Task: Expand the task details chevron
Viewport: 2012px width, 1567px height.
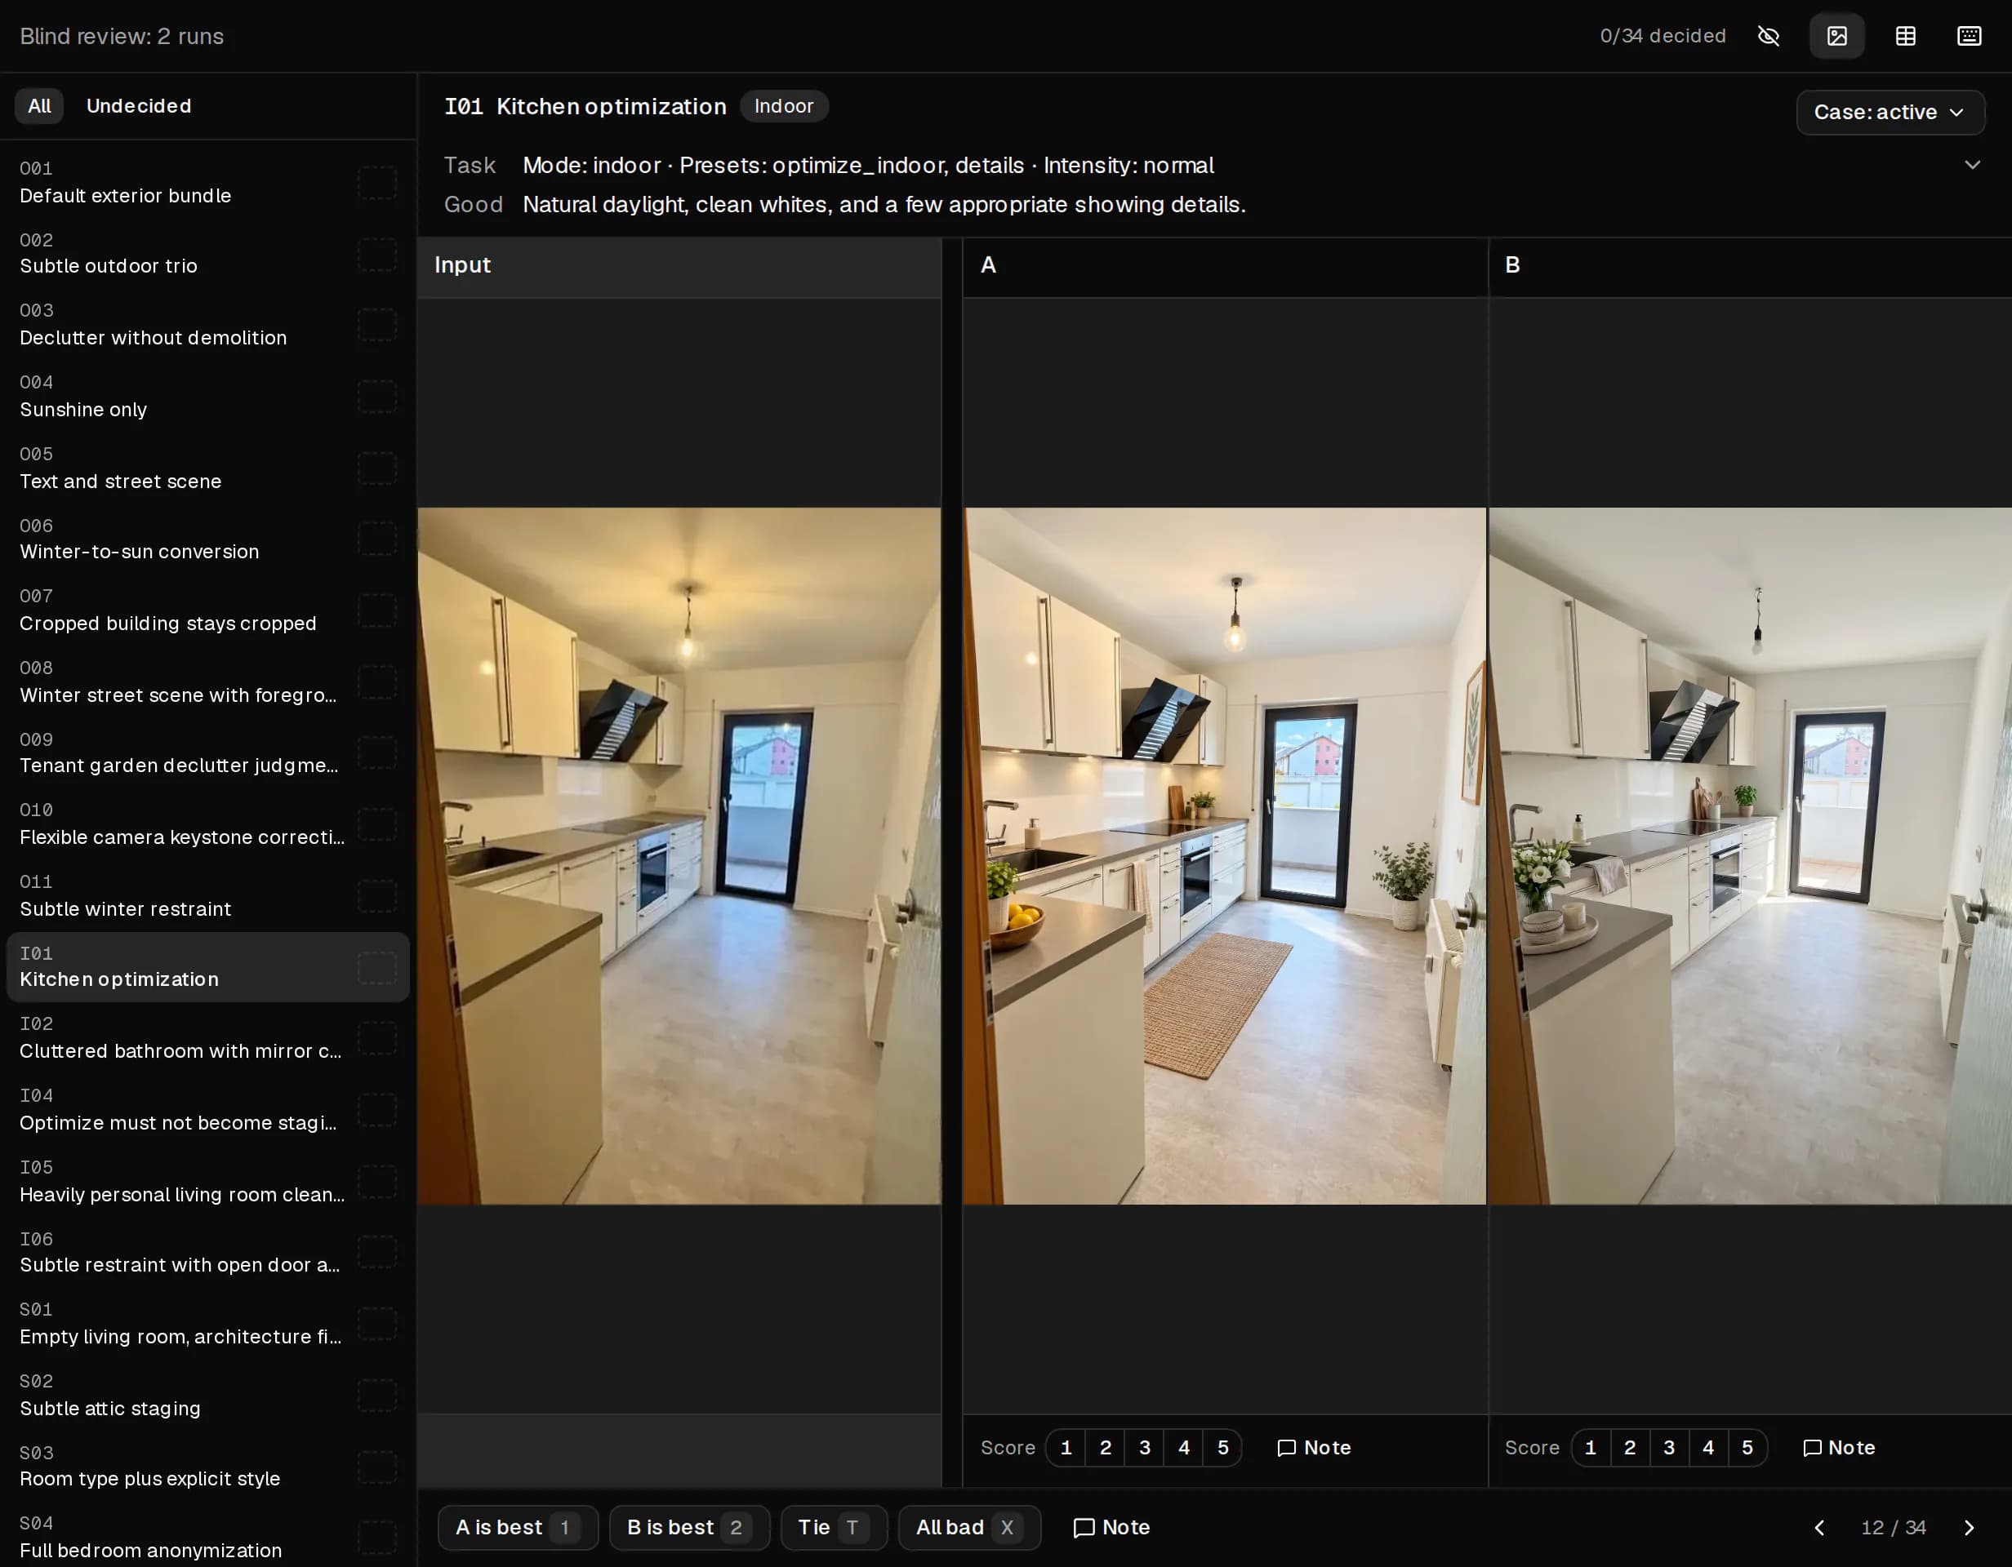Action: pos(1971,165)
